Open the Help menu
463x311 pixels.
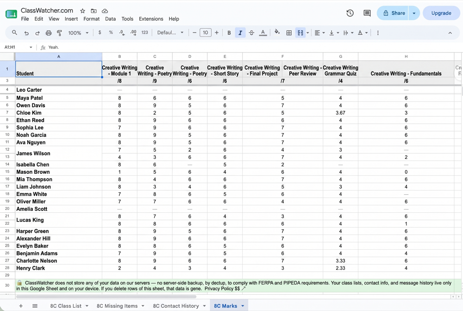click(174, 19)
